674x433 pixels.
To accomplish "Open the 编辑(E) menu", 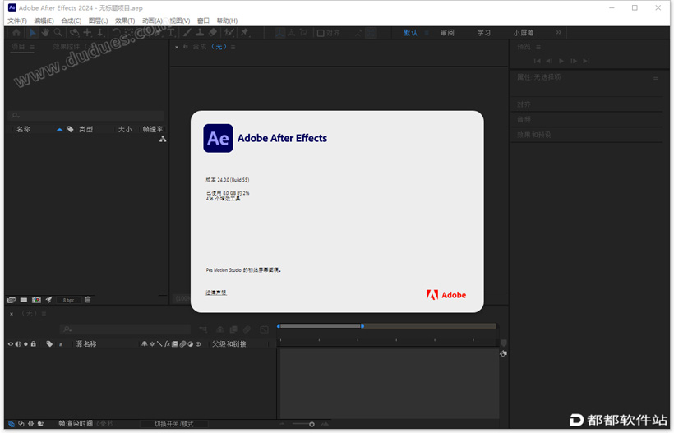I will [44, 21].
